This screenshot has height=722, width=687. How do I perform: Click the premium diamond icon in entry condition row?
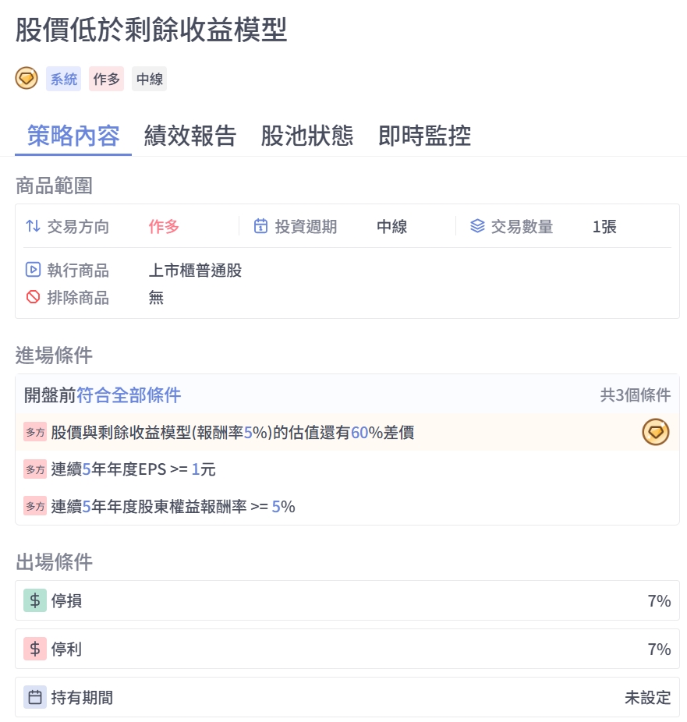click(x=656, y=432)
